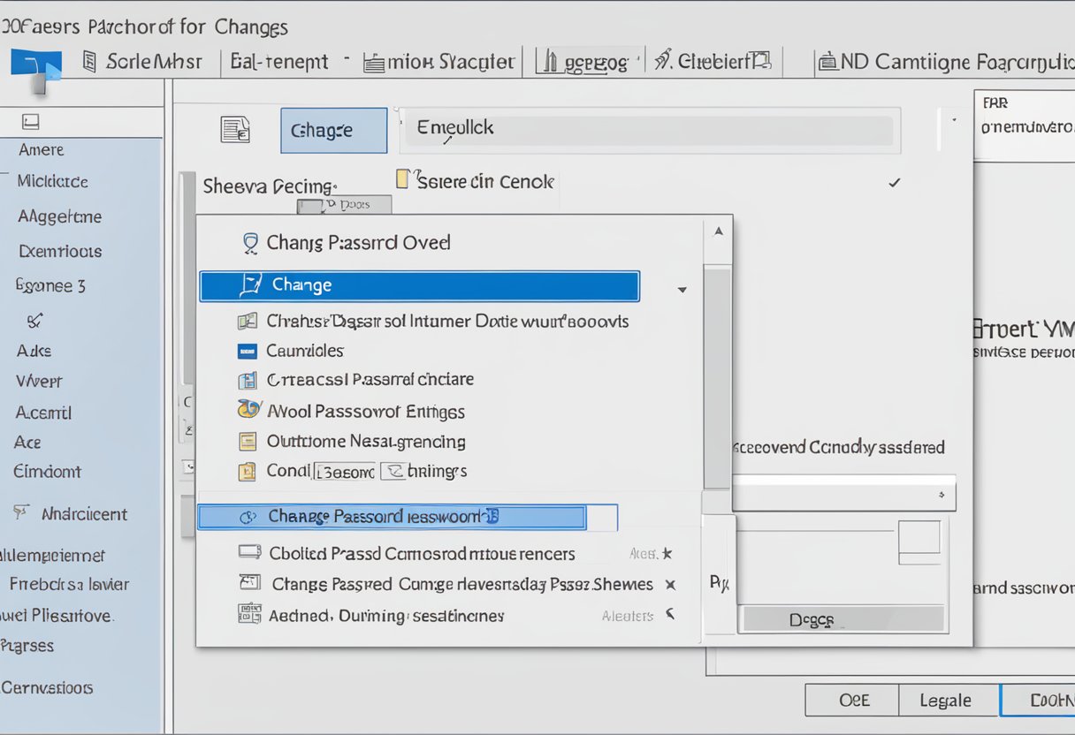Open the small dropdown below the Sheeva Decing label
Viewport: 1075px width, 735px height.
[x=347, y=204]
